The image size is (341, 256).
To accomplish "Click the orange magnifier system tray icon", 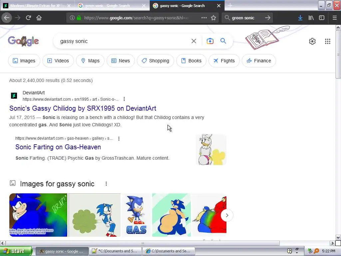I will click(316, 251).
